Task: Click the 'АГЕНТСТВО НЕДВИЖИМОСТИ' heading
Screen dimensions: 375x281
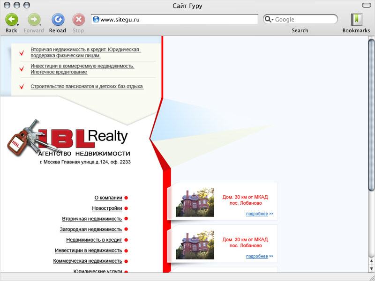Action: [84, 154]
